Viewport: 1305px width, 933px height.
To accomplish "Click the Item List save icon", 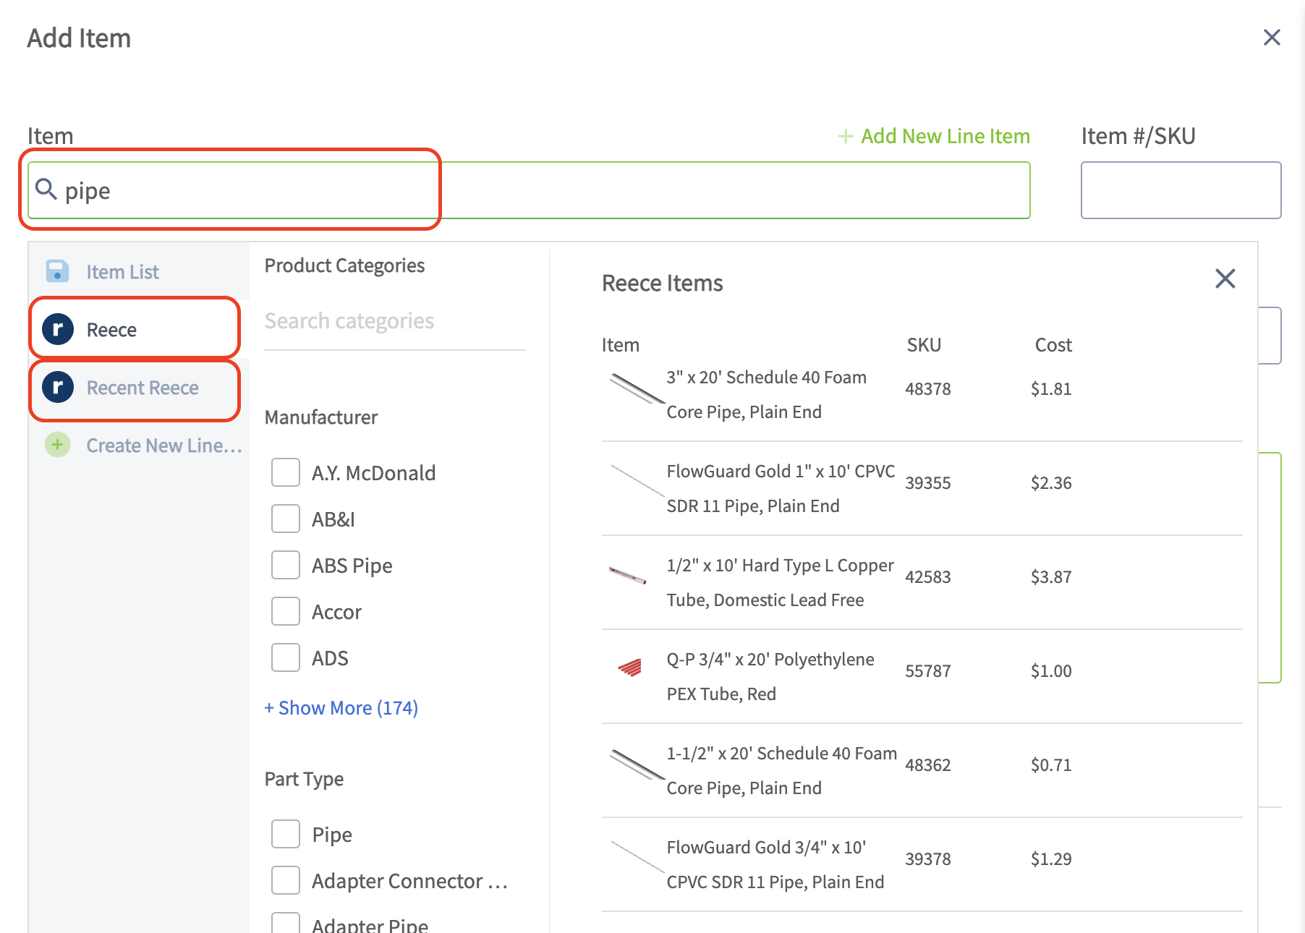I will click(57, 271).
